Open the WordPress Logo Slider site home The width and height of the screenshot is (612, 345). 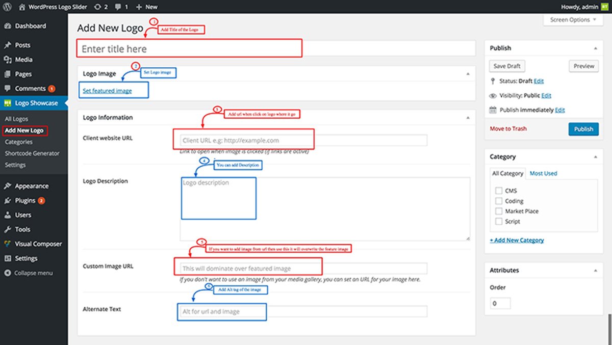[53, 7]
